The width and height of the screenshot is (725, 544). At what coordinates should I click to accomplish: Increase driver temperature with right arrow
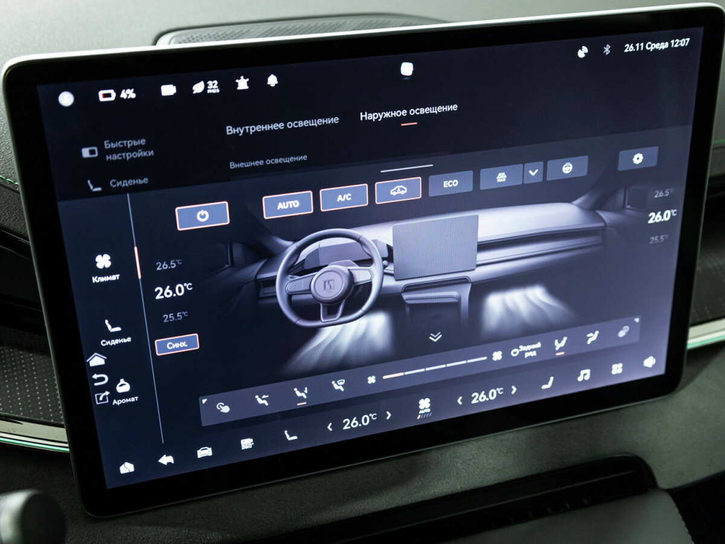[388, 416]
